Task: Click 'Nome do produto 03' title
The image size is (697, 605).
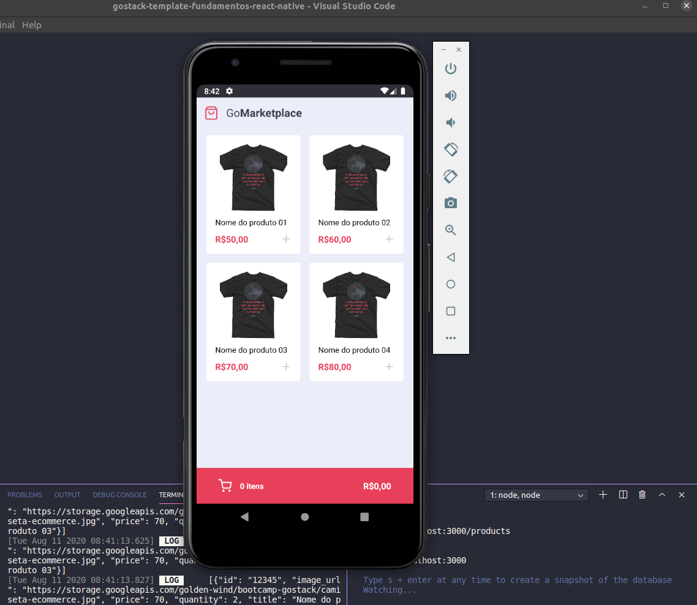Action: pos(251,350)
